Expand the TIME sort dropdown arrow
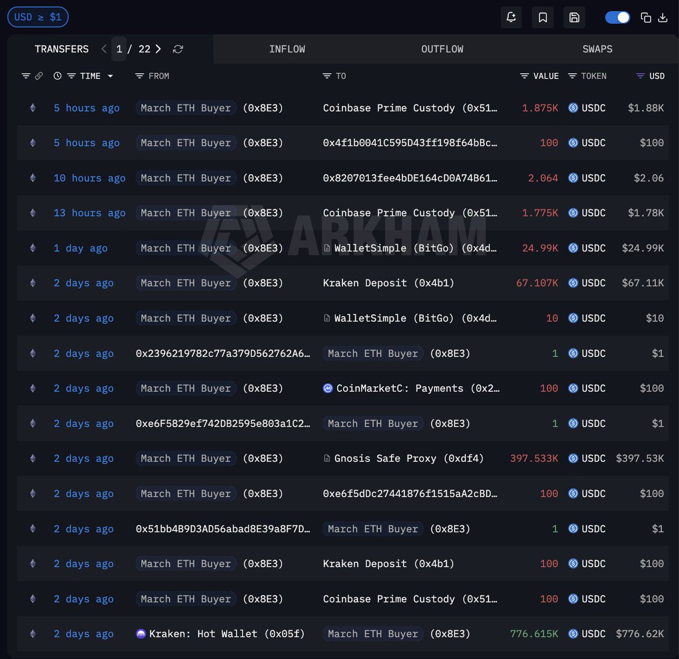 pyautogui.click(x=110, y=76)
